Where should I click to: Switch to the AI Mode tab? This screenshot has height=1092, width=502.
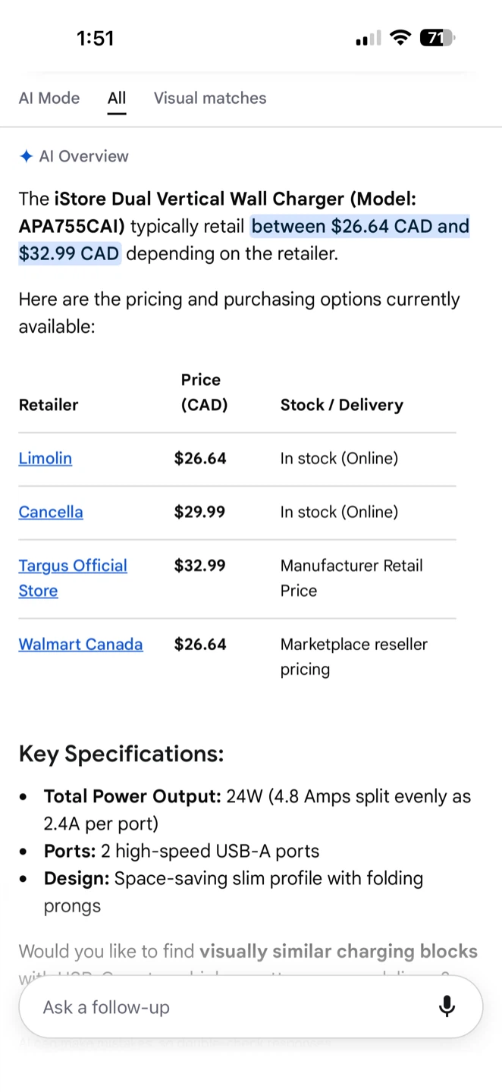click(49, 98)
